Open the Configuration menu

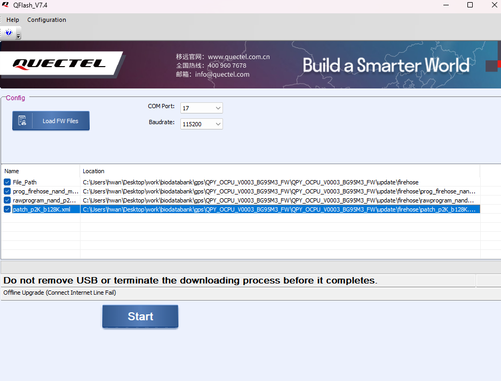tap(47, 20)
